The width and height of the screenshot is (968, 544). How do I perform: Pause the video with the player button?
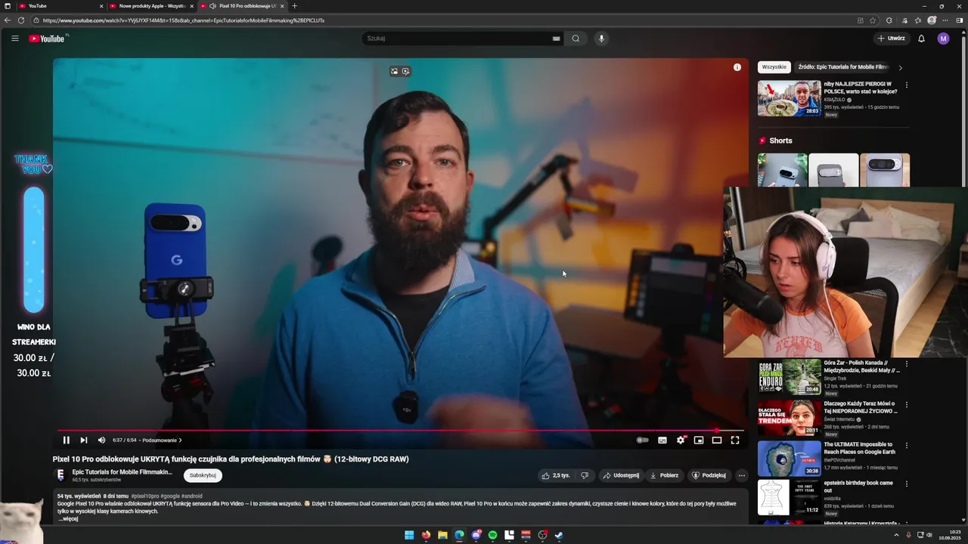66,440
